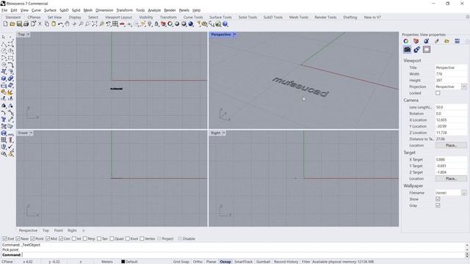
Task: Select the Box solid tool in sidebar
Action: click(4, 78)
